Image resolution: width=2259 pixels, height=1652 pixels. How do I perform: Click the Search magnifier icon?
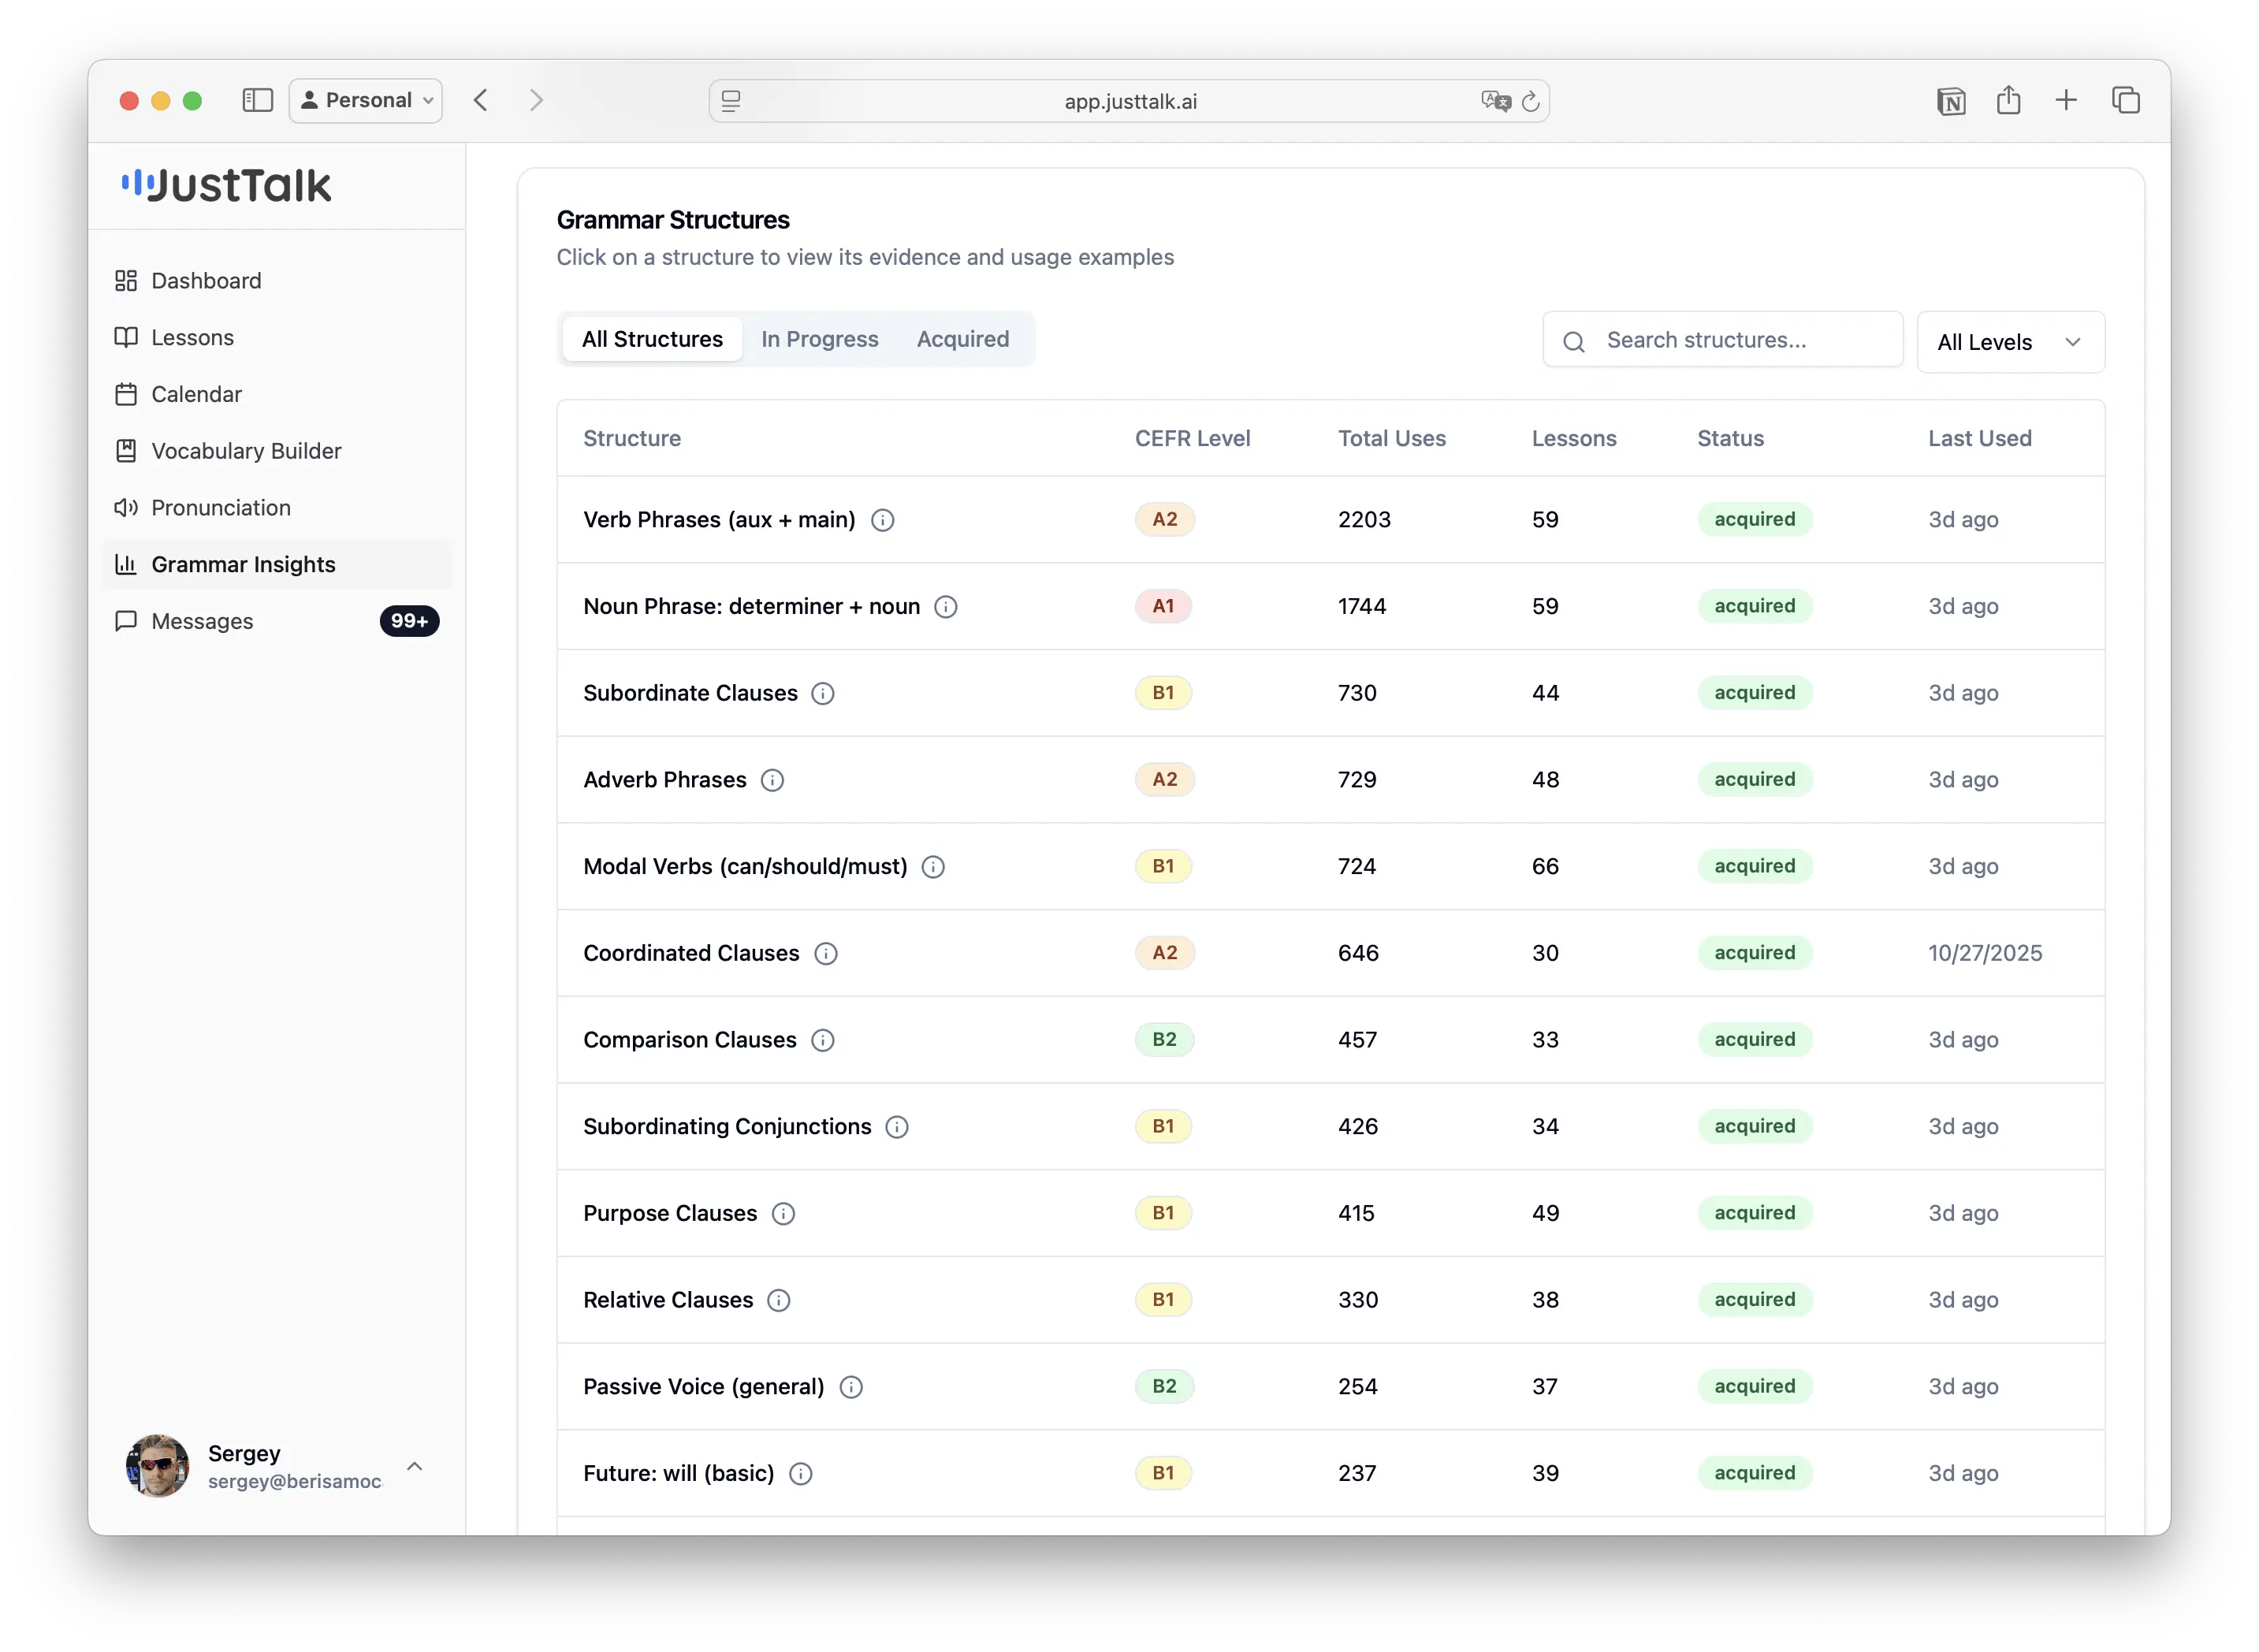click(x=1573, y=342)
